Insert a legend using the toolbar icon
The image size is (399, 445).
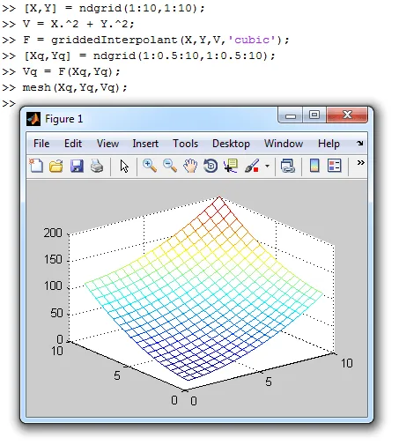(x=335, y=166)
